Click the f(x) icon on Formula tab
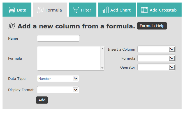The width and height of the screenshot is (183, 115). [x=40, y=10]
